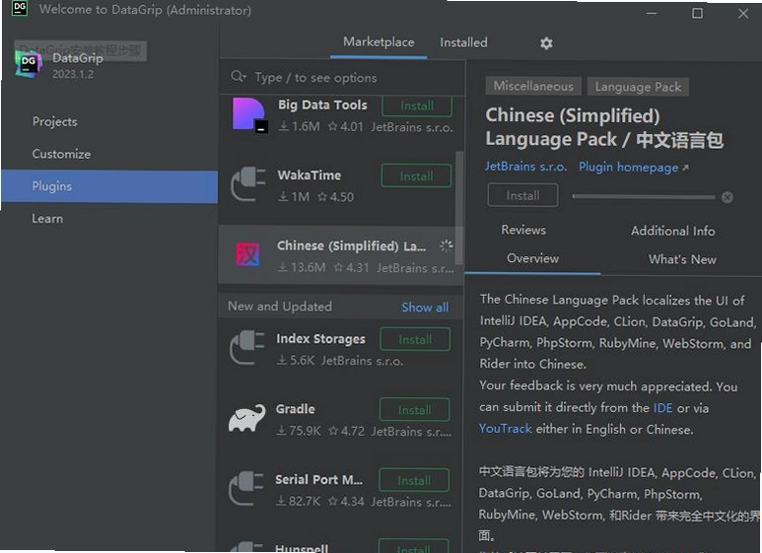Follow the IDE link in the description

(x=662, y=408)
